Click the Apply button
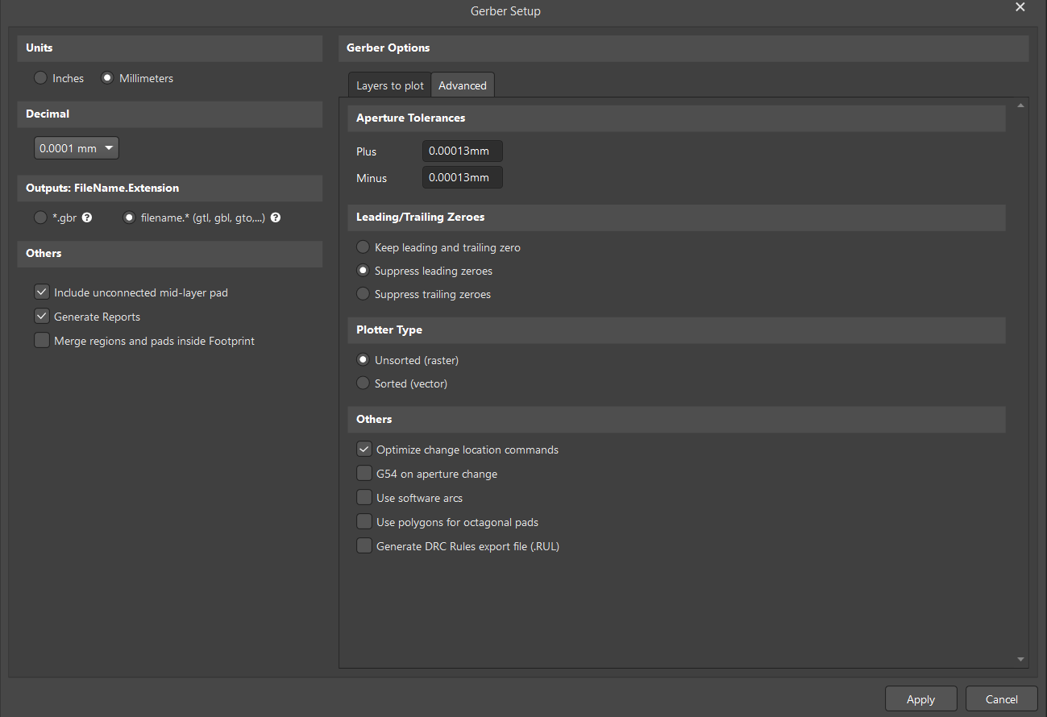The image size is (1047, 717). [920, 699]
